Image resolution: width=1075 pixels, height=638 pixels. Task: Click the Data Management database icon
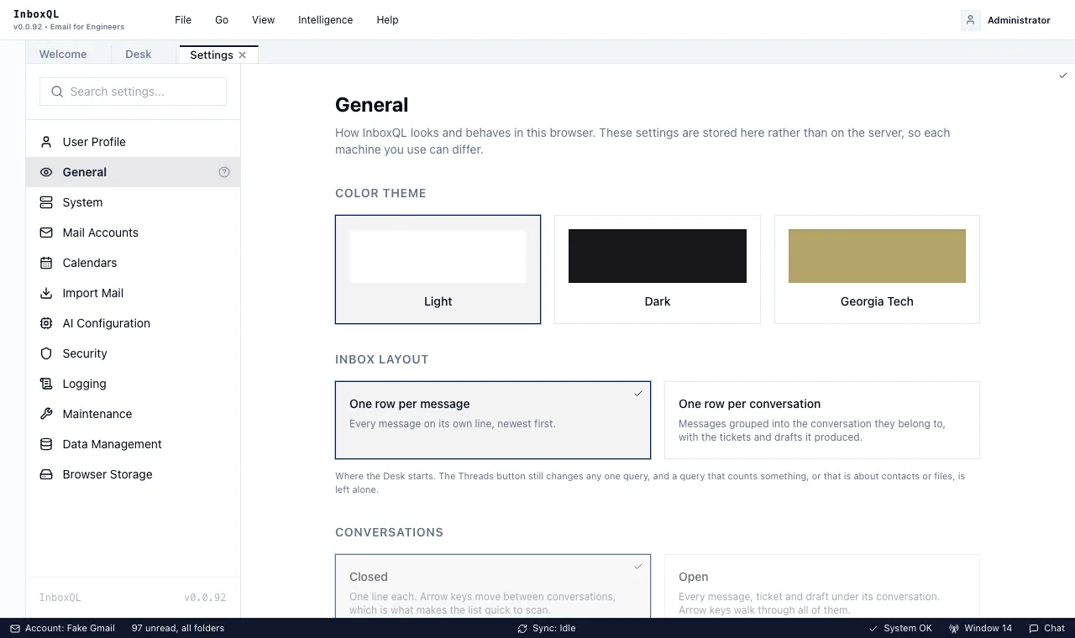(x=46, y=444)
